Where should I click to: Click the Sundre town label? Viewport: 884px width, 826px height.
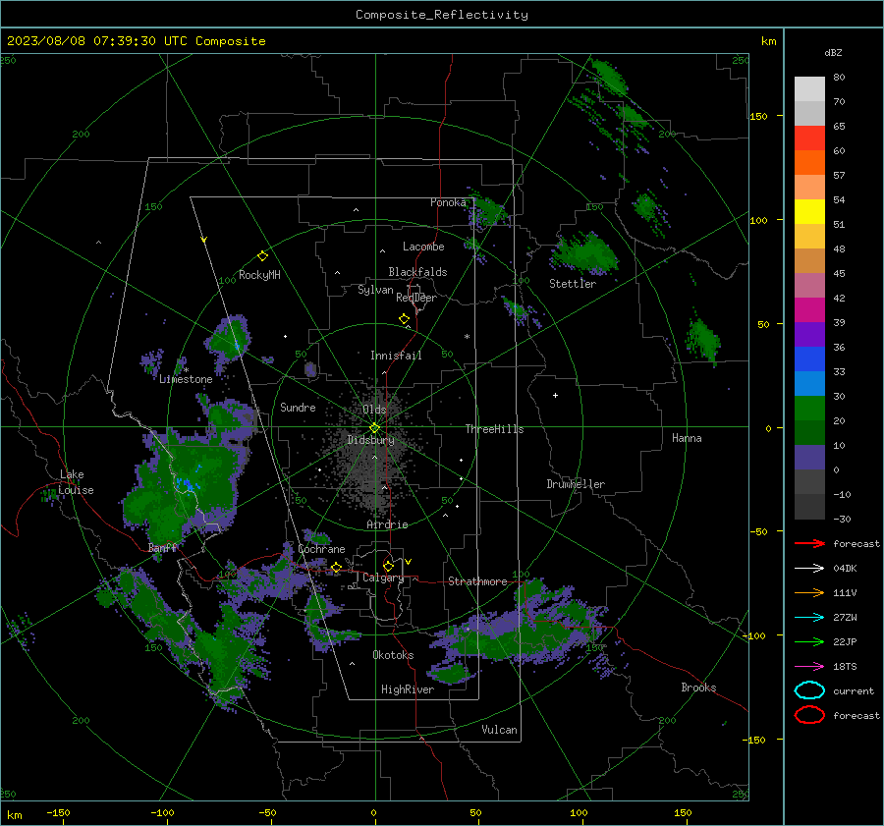pos(298,408)
